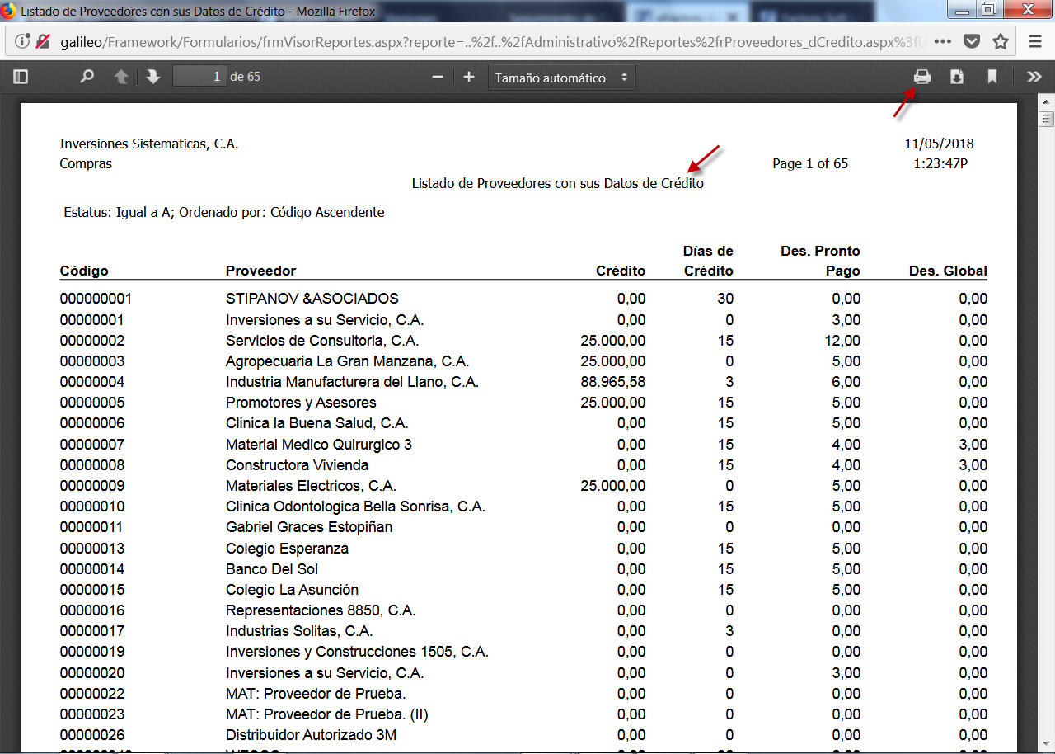
Task: Print the report using the printer icon
Action: 922,77
